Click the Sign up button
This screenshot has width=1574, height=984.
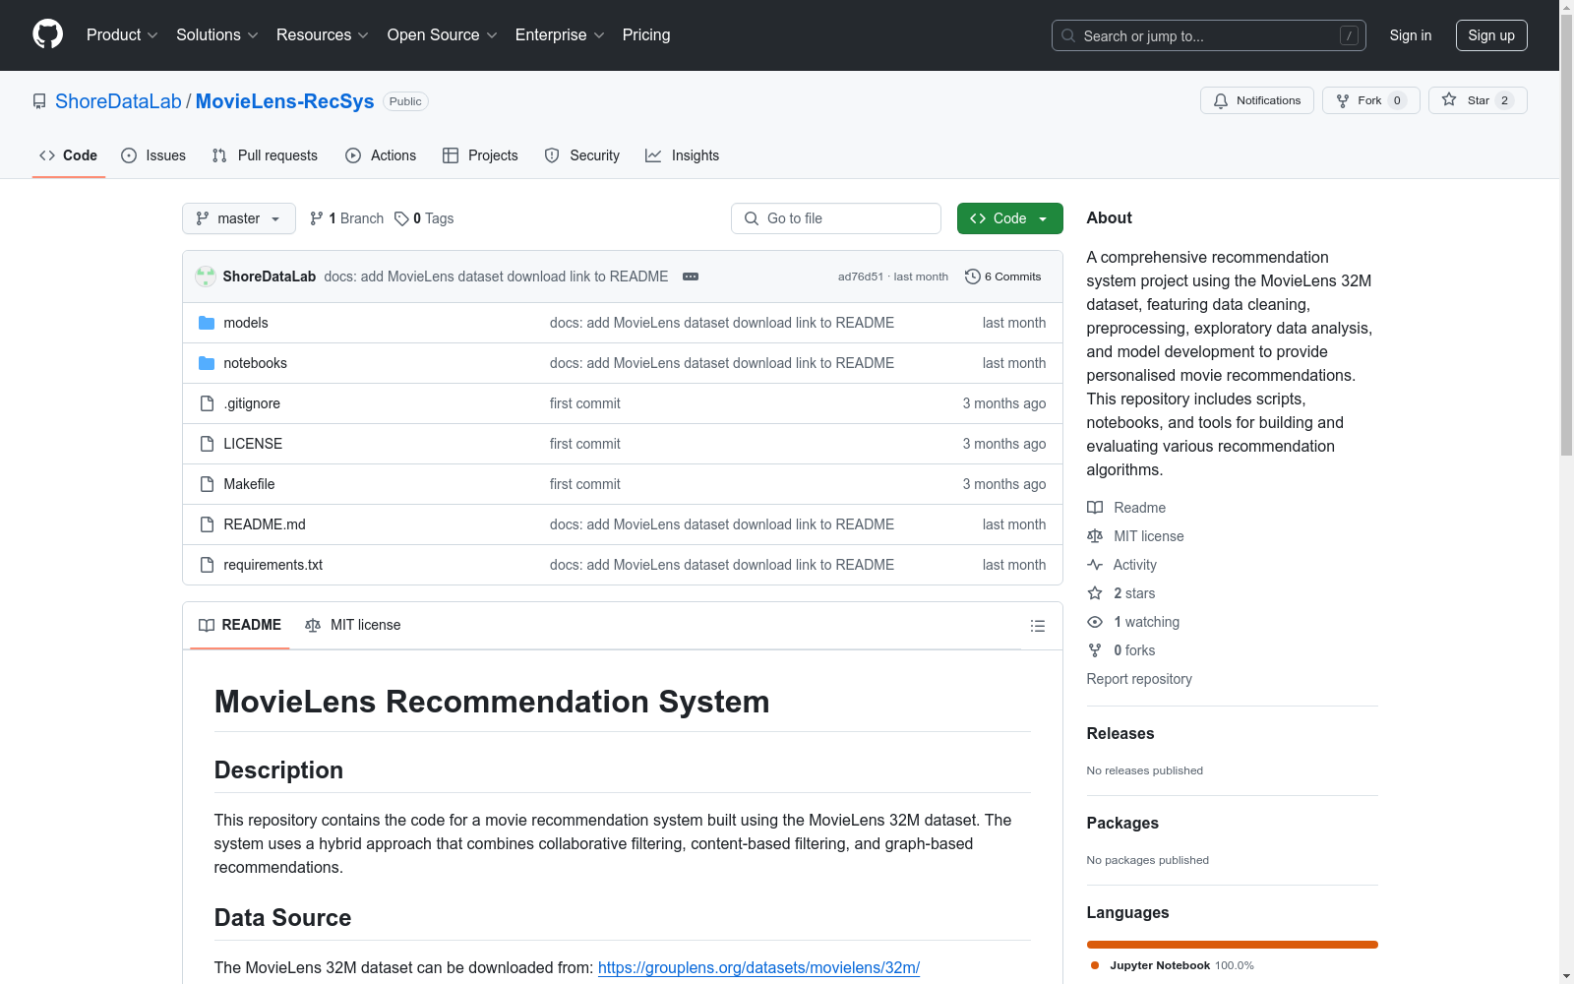tap(1491, 35)
